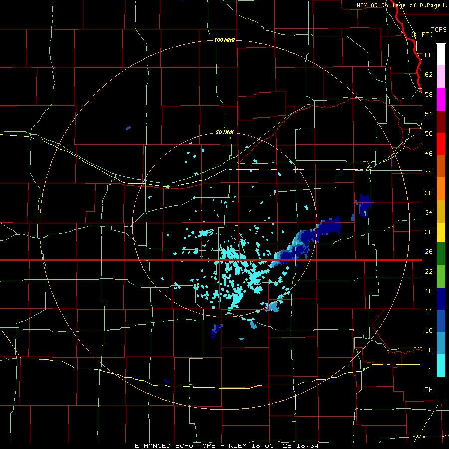Screen dimensions: 449x449
Task: Click the 'NEXLAB-College of DuPage' title text
Action: click(x=399, y=5)
